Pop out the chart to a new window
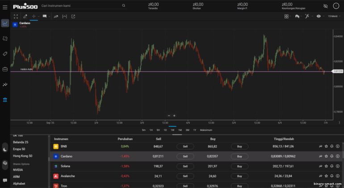The height and width of the screenshot is (188, 344). pyautogui.click(x=73, y=17)
